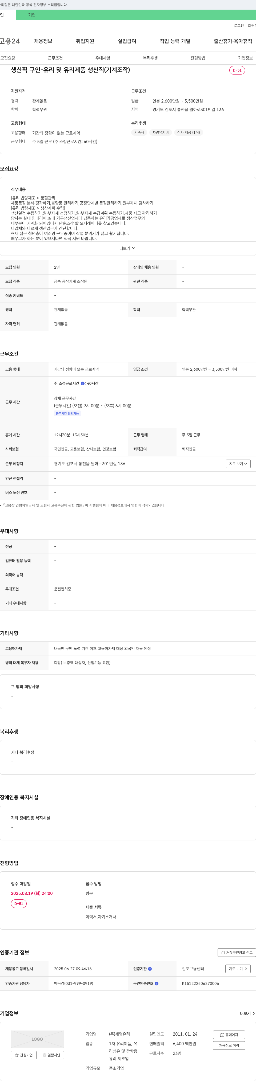This screenshot has width=256, height=1081.
Task: Open the 실업급여 menu
Action: 127,41
